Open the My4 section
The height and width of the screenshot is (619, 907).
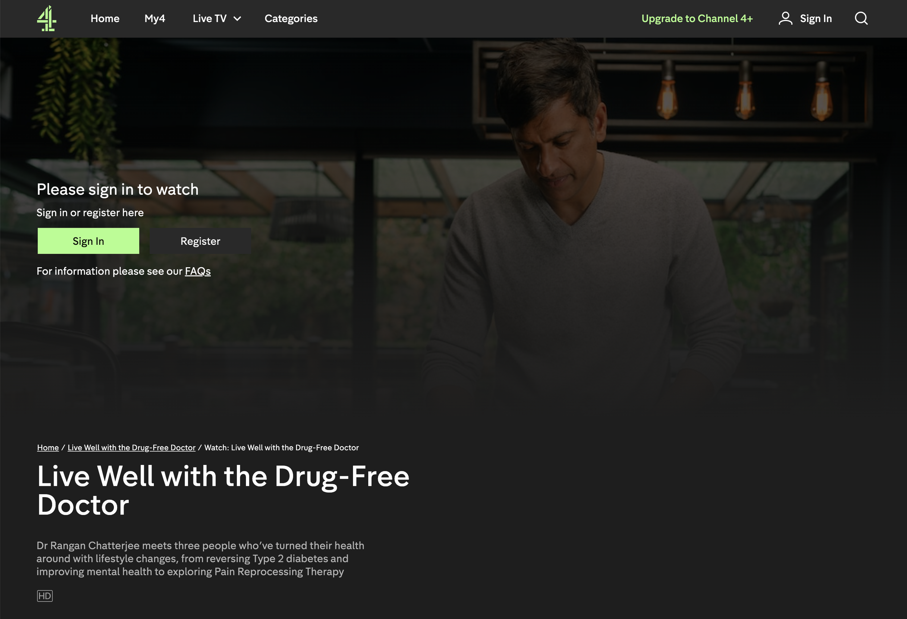tap(155, 18)
